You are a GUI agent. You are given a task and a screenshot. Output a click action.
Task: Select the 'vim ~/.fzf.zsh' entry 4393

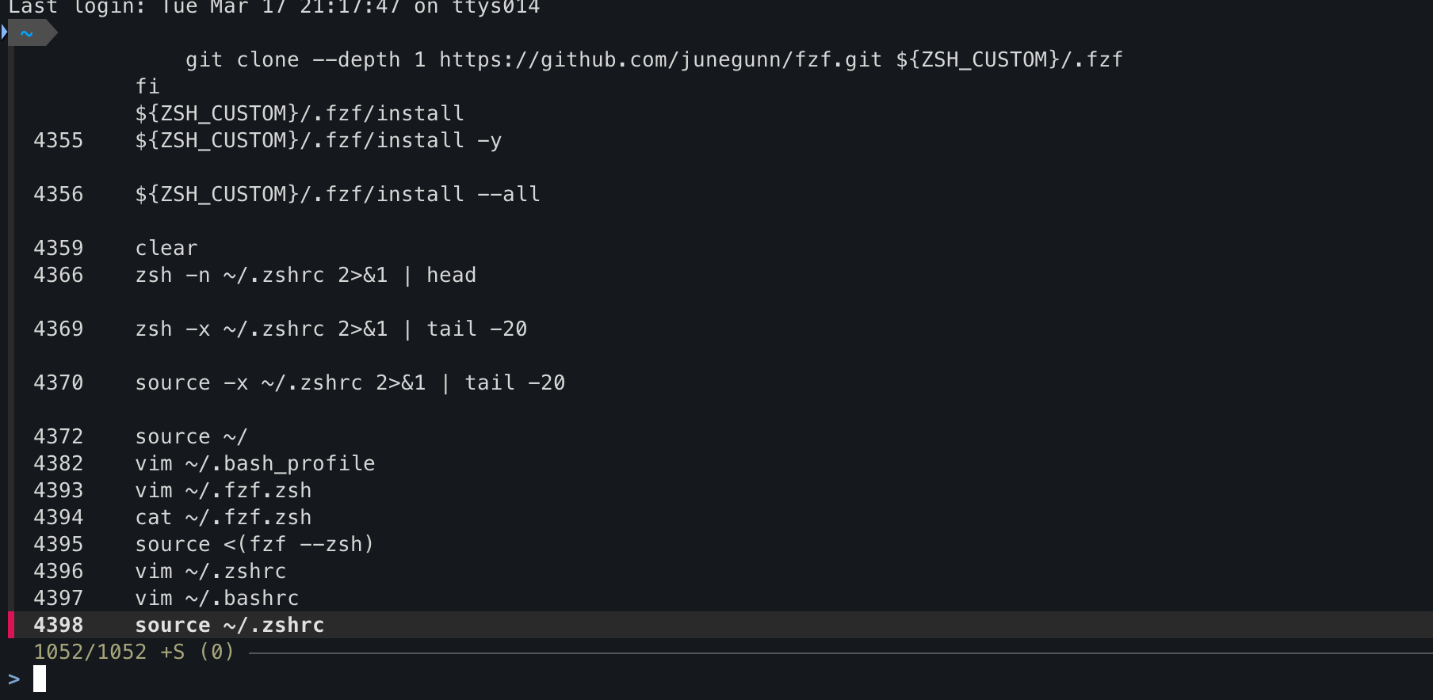click(x=223, y=490)
